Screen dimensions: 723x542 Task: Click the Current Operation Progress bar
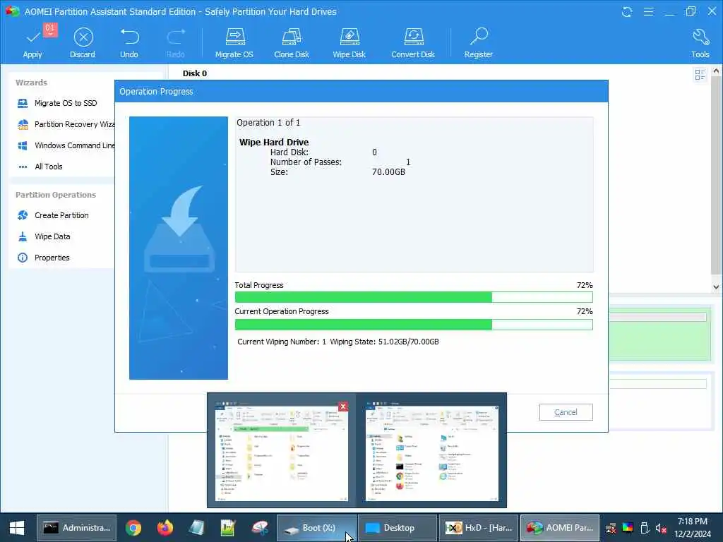coord(414,325)
